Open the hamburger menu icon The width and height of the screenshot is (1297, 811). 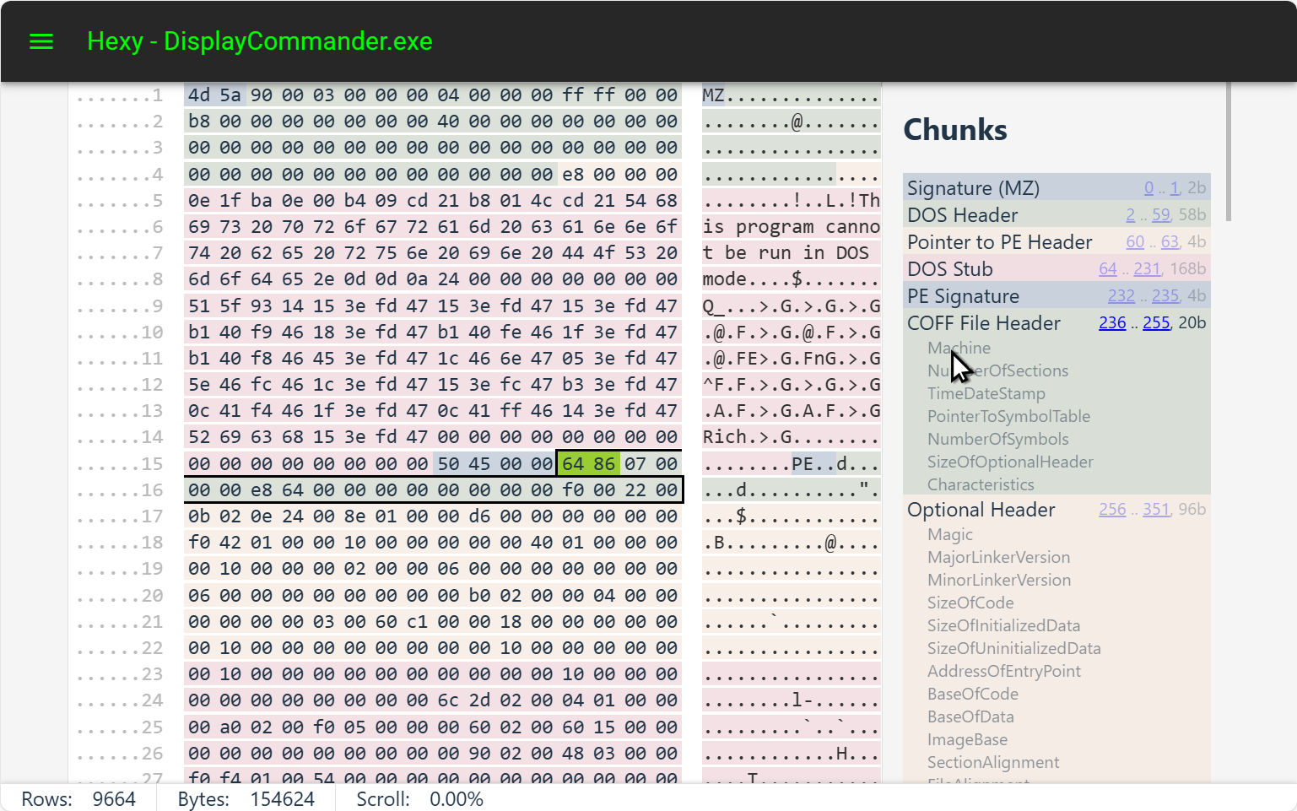pos(41,41)
